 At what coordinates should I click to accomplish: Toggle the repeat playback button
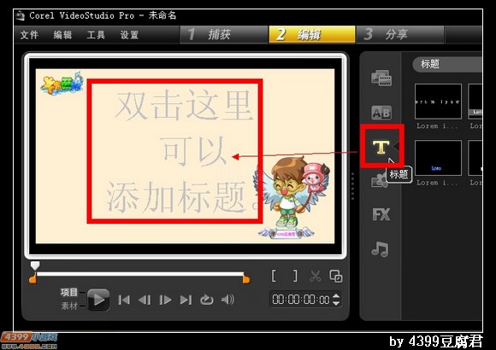(x=207, y=300)
